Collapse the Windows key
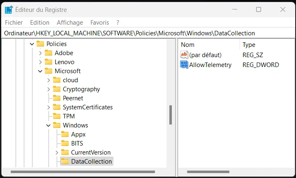 [49, 125]
